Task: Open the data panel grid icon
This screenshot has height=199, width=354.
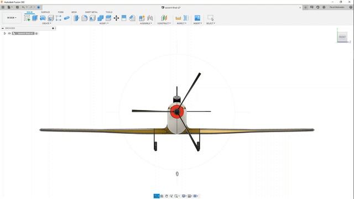Action: (x=3, y=7)
